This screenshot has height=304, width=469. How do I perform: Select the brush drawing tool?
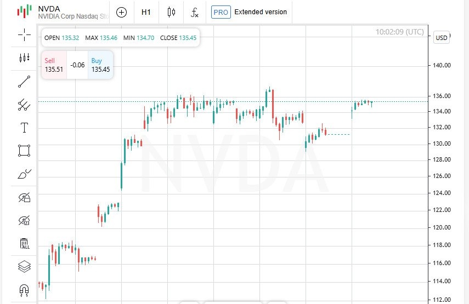[x=24, y=174]
